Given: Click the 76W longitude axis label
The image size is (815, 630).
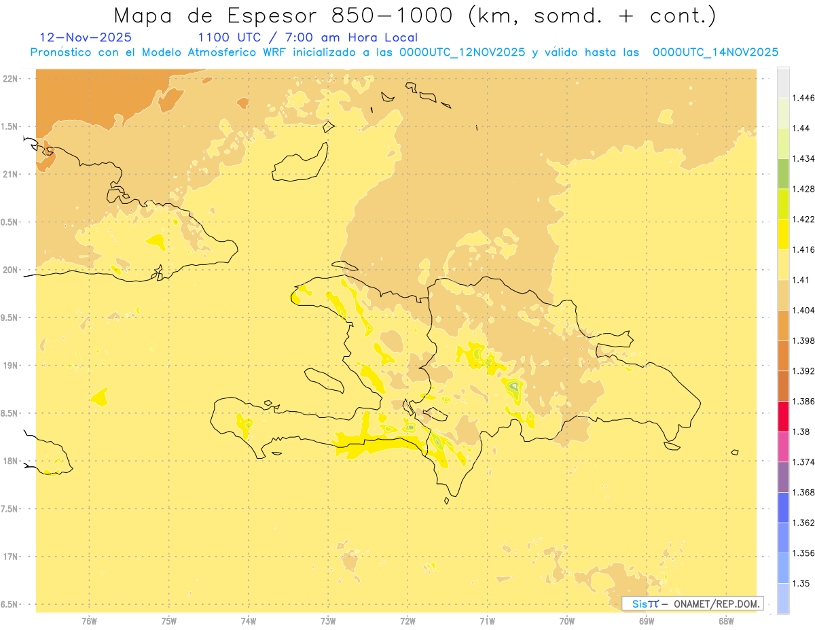Looking at the screenshot, I should pos(89,621).
